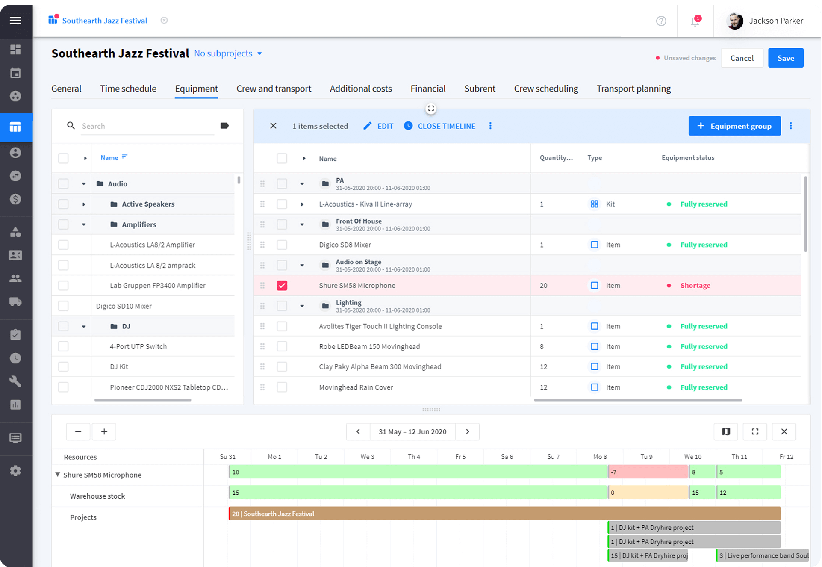Viewport: 822px width, 567px height.
Task: Open the sidebar settings gear icon
Action: [x=15, y=471]
